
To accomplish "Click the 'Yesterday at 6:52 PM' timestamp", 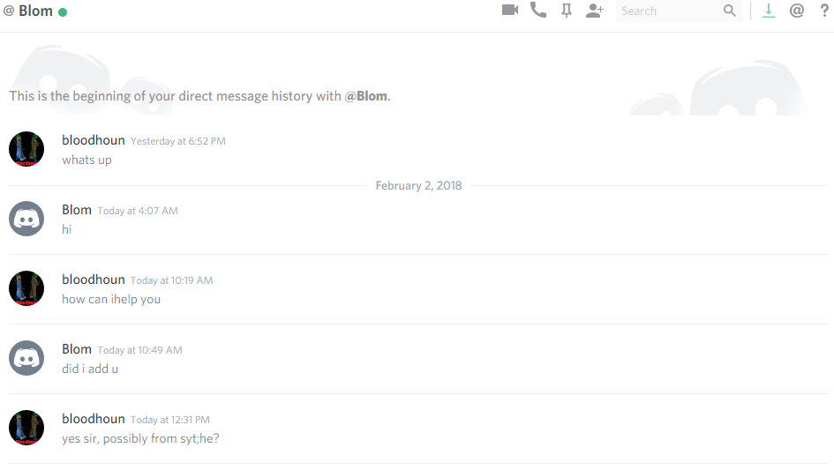I will [x=177, y=141].
